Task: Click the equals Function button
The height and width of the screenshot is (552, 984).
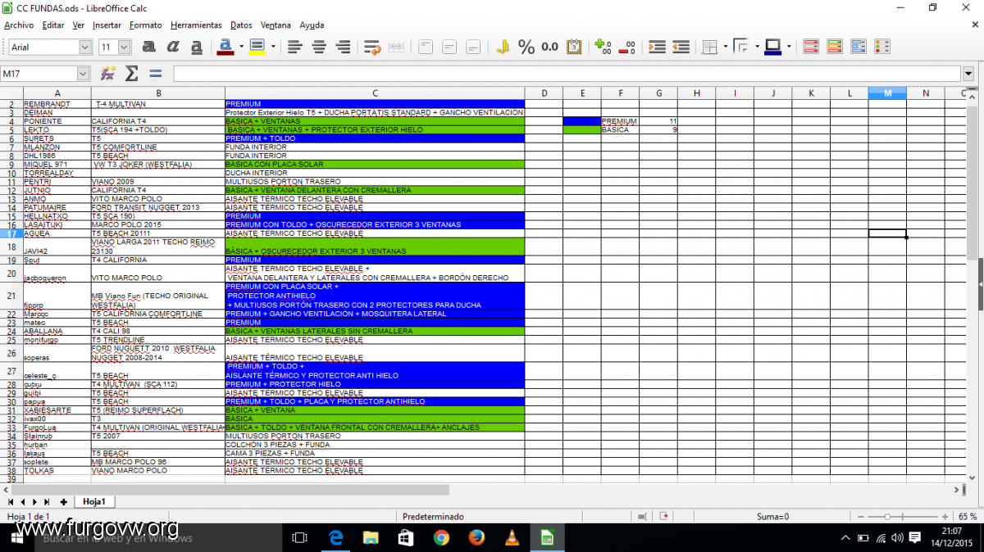Action: [x=155, y=74]
